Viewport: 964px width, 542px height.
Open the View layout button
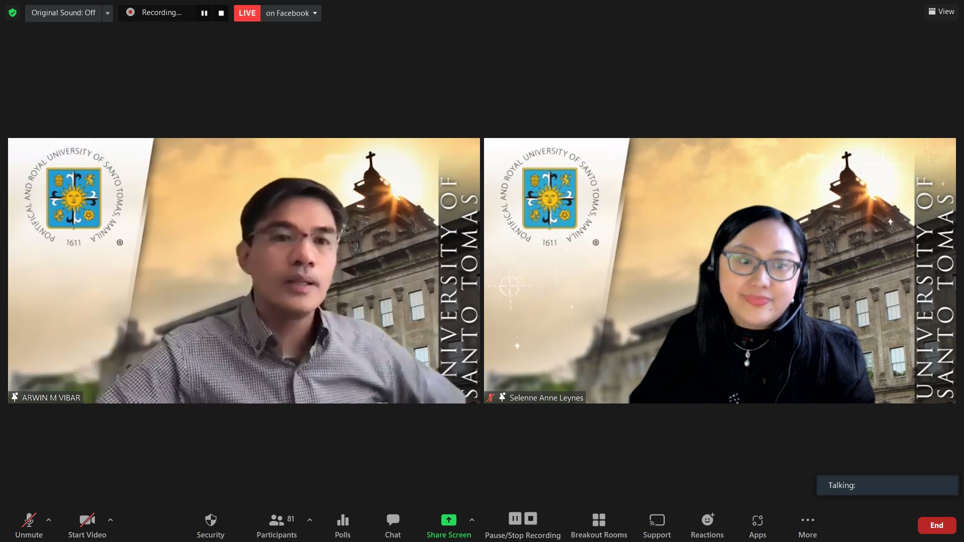click(x=941, y=12)
